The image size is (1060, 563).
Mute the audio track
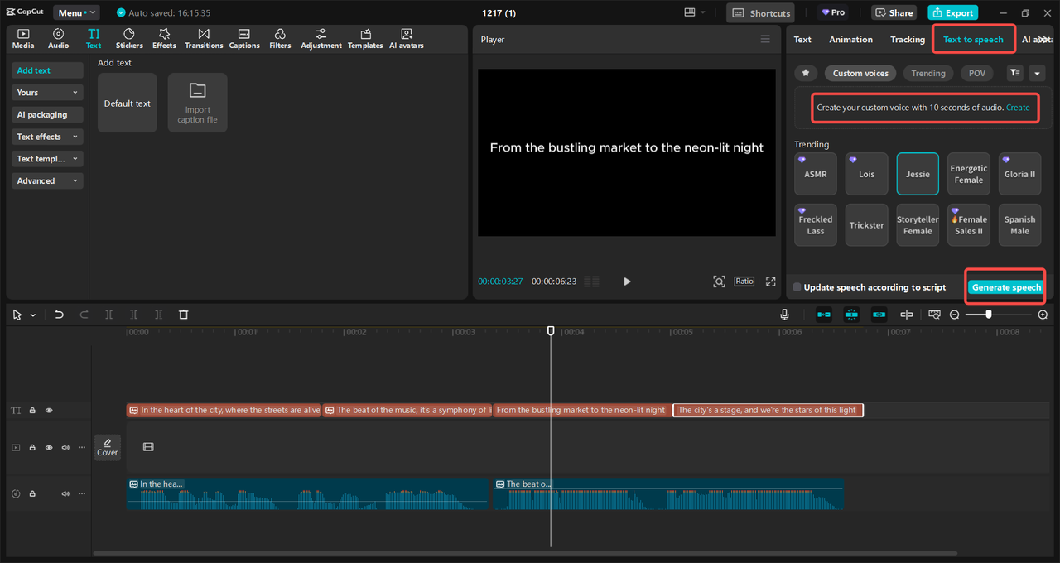[x=65, y=493]
